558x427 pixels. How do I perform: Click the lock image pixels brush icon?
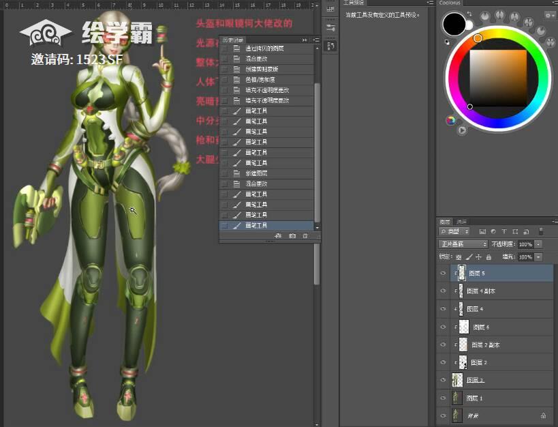click(x=469, y=257)
